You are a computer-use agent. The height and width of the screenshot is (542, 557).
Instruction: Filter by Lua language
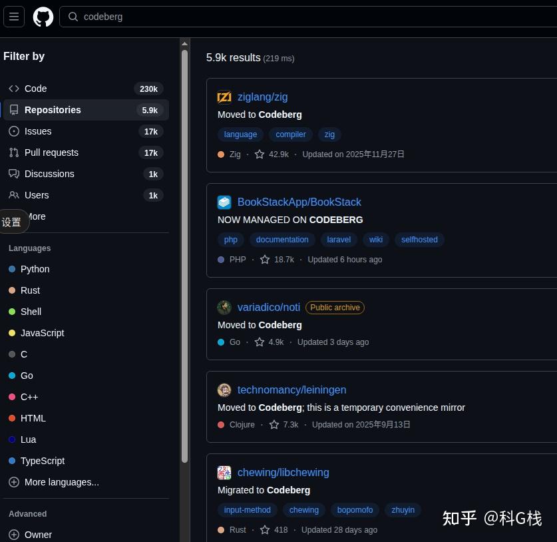[x=22, y=439]
